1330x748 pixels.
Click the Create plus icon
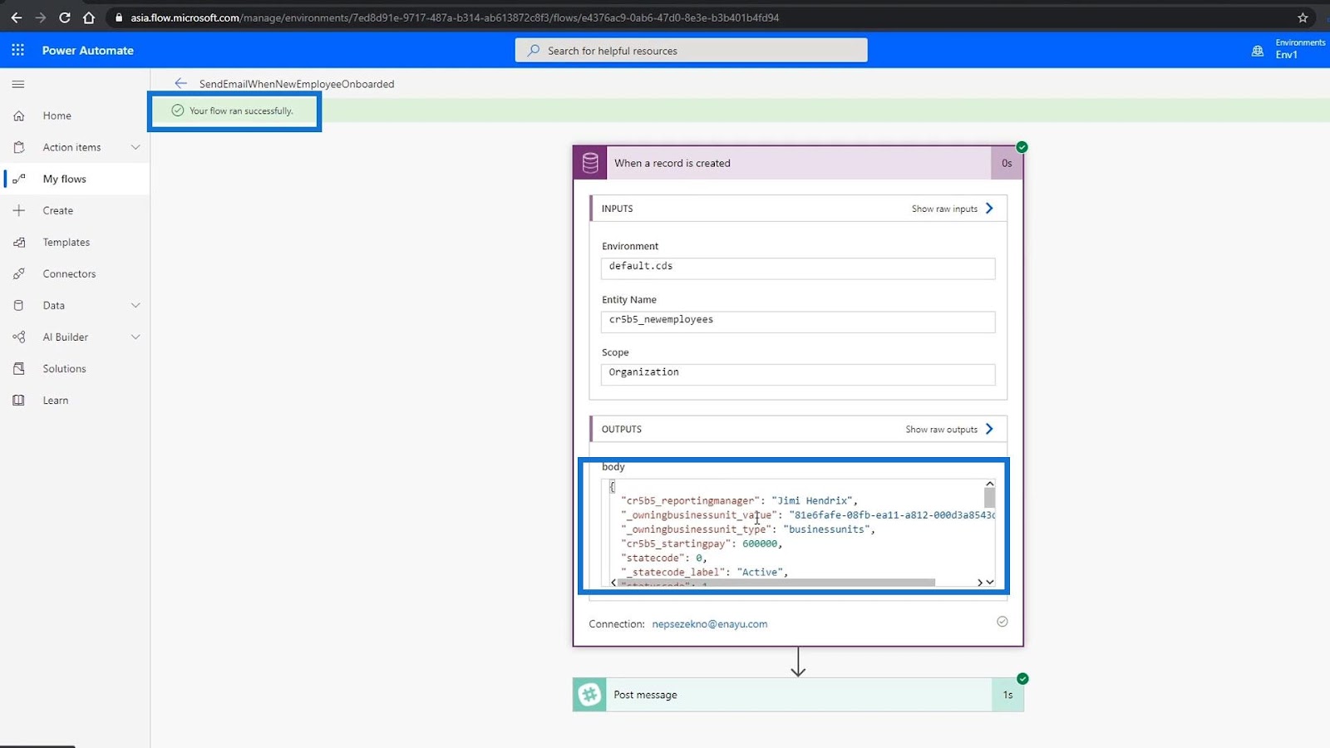tap(19, 210)
